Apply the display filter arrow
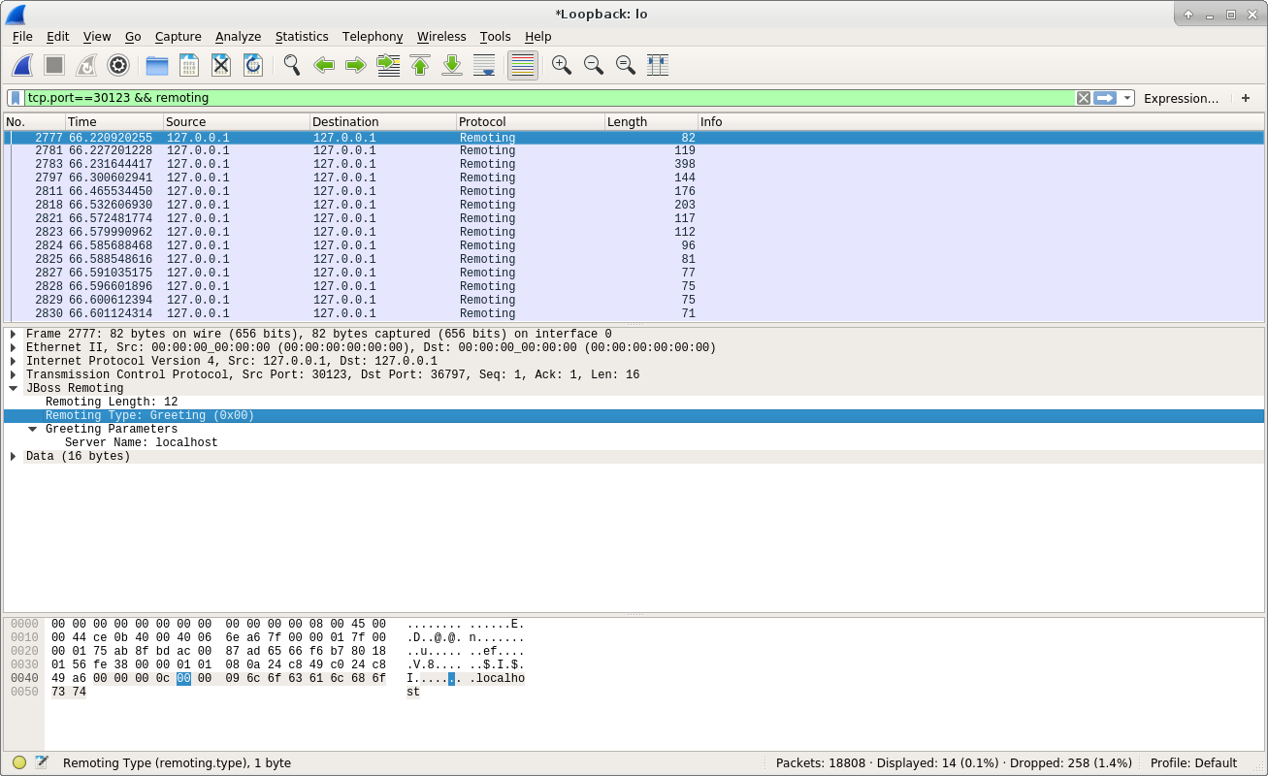This screenshot has width=1268, height=776. click(x=1105, y=98)
